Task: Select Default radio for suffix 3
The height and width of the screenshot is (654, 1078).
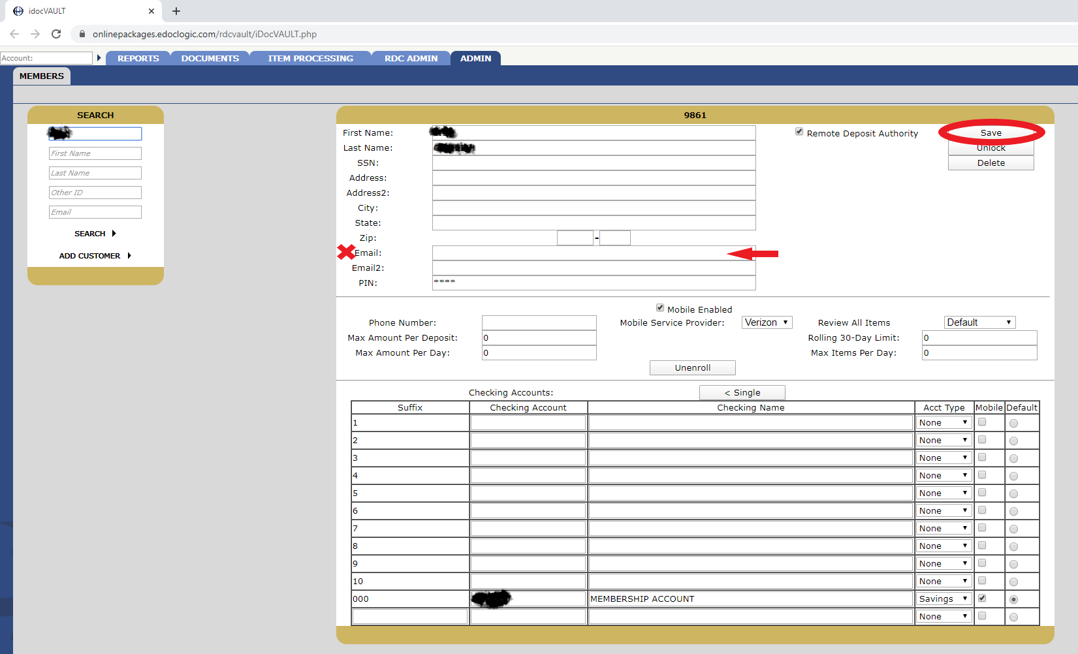Action: [x=1013, y=459]
